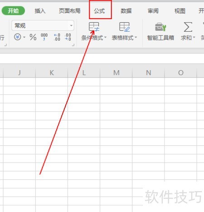Expand the currency symbol dropdown arrow

(x=24, y=37)
